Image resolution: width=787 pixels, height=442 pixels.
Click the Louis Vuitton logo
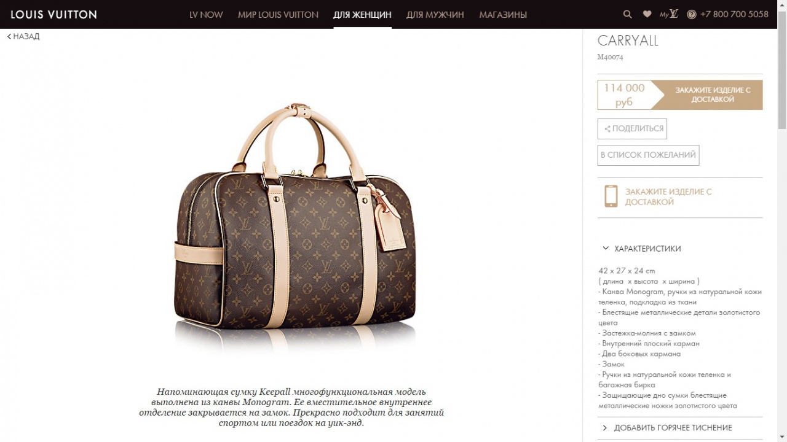[x=53, y=14]
